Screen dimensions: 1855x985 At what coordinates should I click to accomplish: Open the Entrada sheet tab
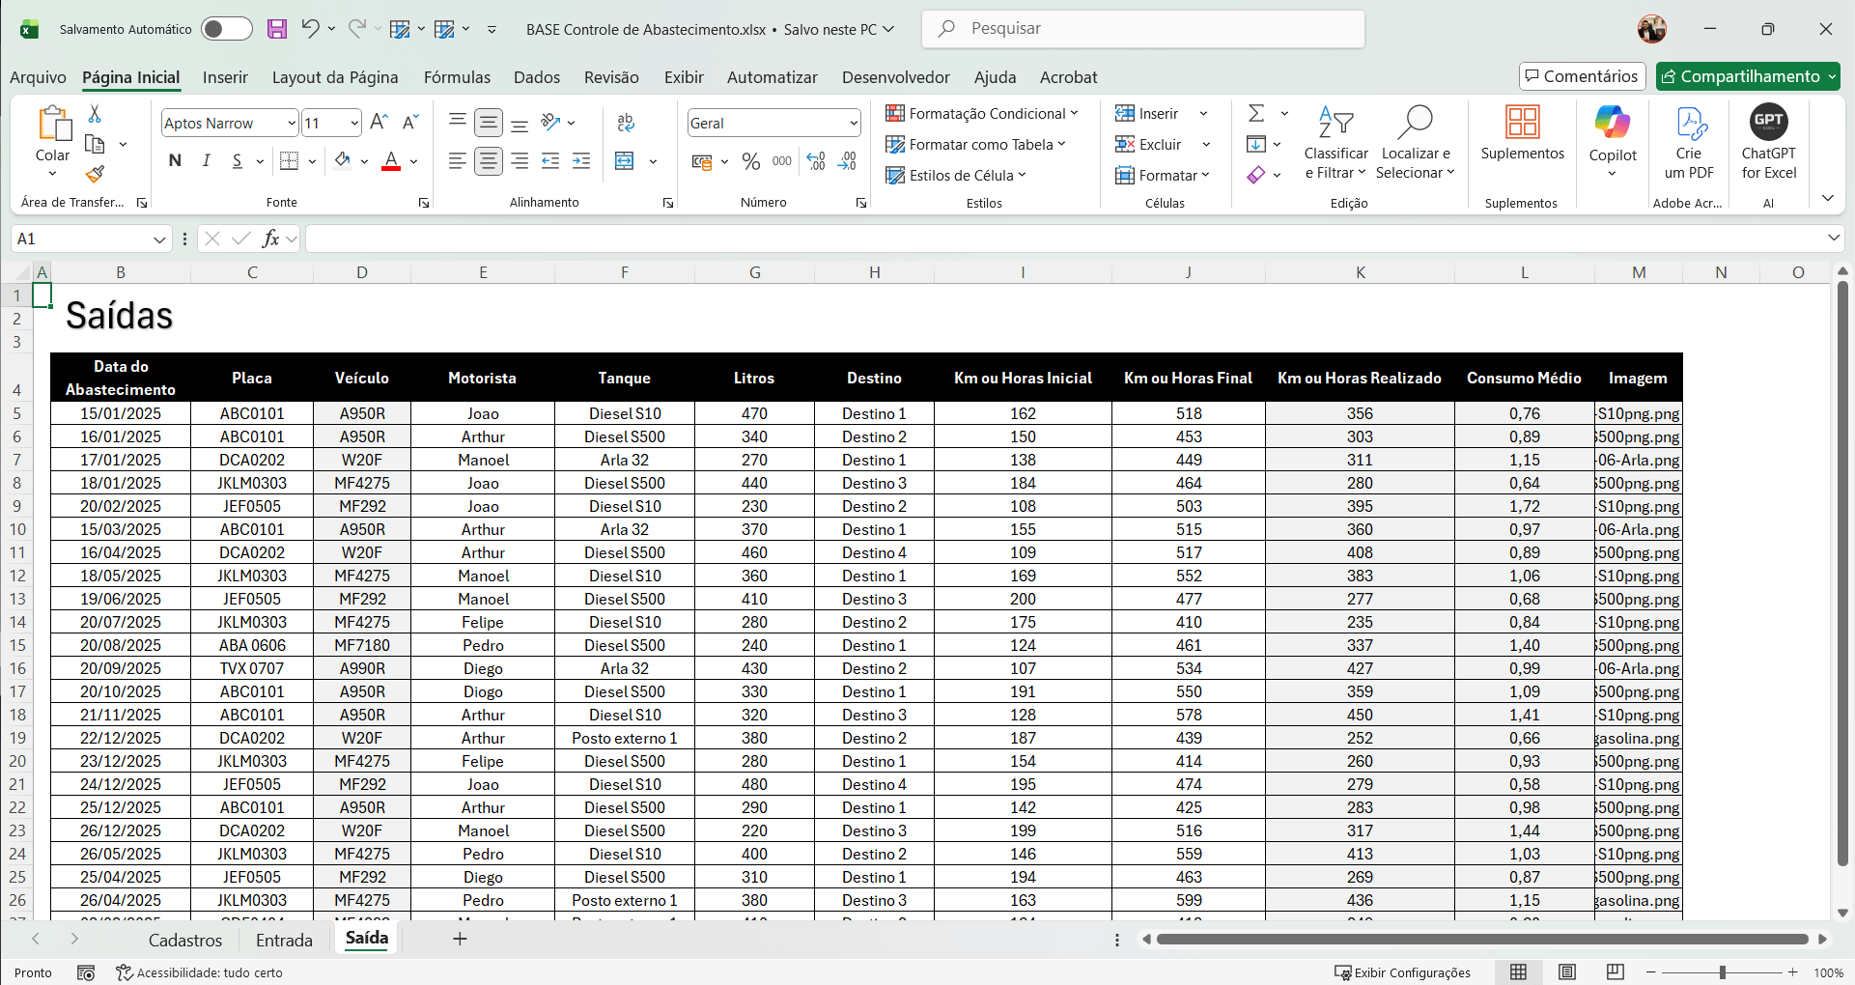point(283,939)
